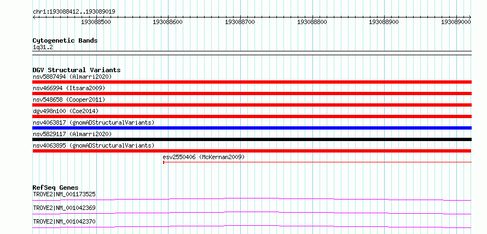Open variant label nsv4063895 (gnomADStructuralVariants)
Screen dimensions: 487x234
click(94, 145)
